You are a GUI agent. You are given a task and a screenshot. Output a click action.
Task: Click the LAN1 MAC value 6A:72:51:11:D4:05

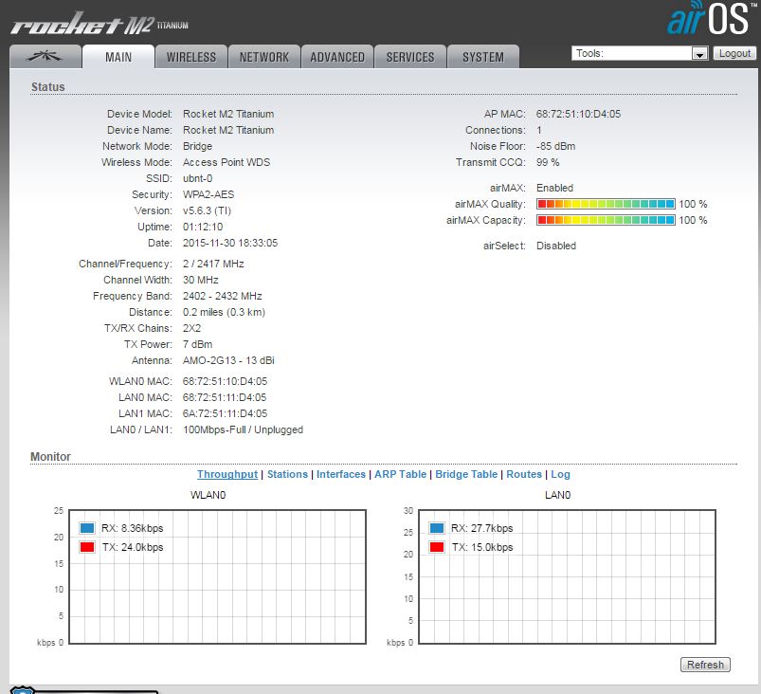[226, 413]
